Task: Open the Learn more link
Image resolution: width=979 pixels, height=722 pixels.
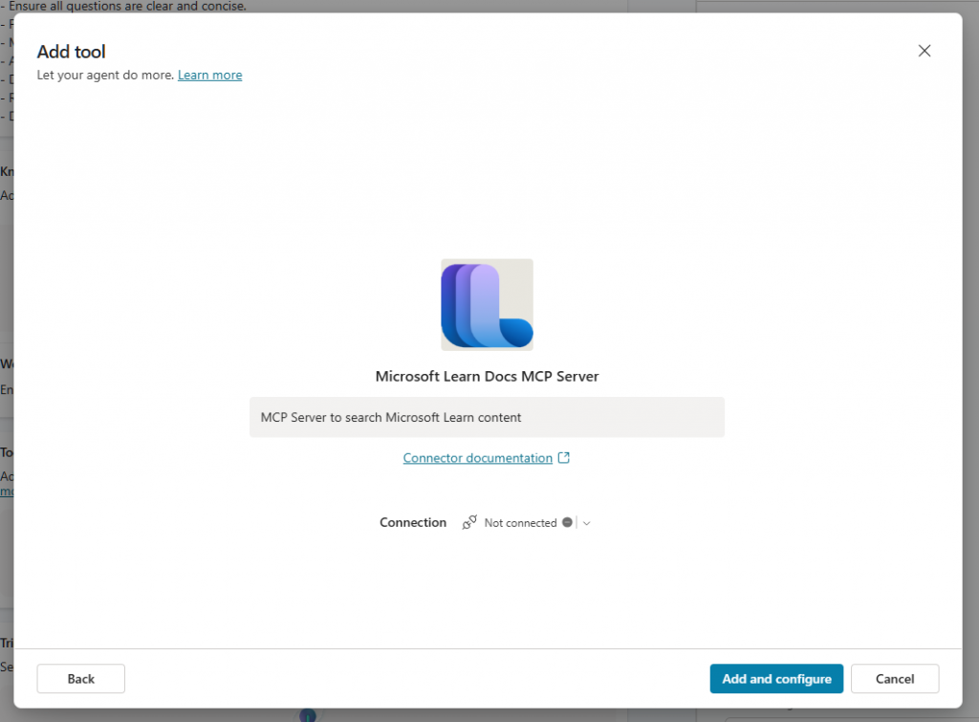Action: [209, 75]
